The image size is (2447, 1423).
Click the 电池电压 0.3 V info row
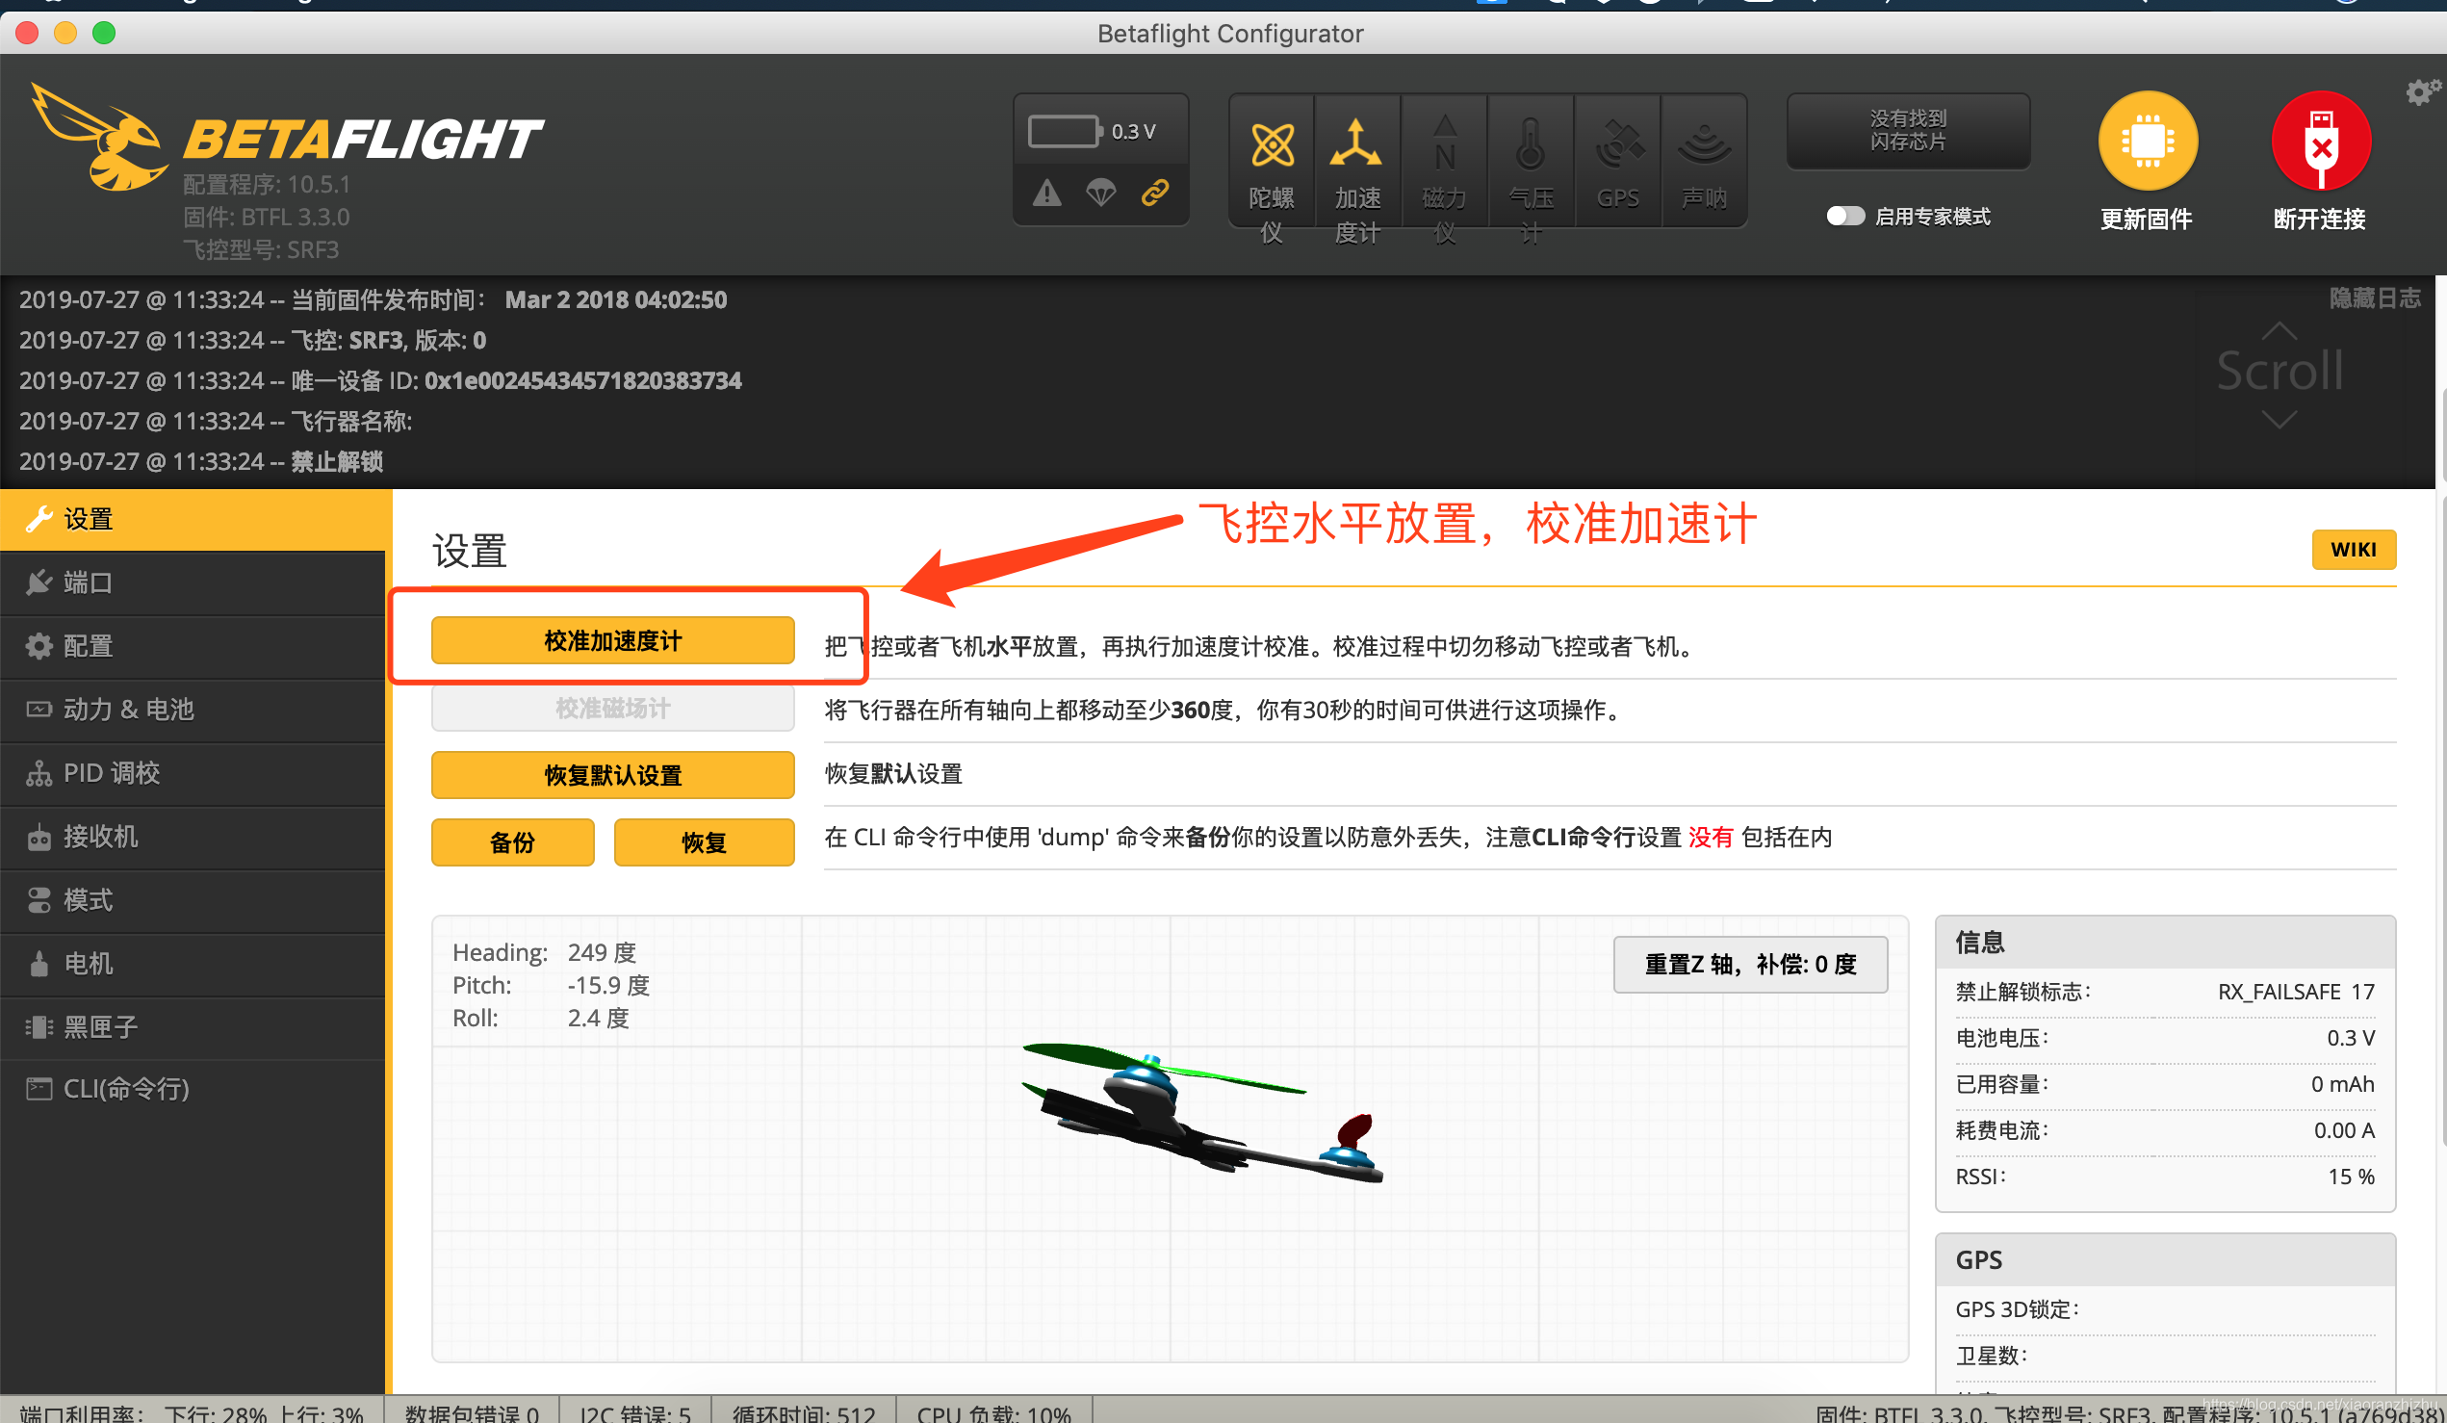(2164, 1038)
